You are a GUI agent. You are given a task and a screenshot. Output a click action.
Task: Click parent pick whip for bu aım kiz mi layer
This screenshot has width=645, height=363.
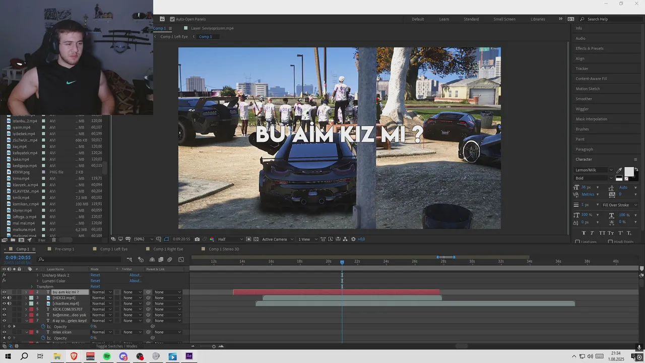(x=149, y=292)
